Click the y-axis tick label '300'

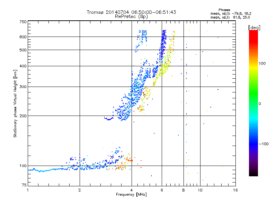click(23, 87)
